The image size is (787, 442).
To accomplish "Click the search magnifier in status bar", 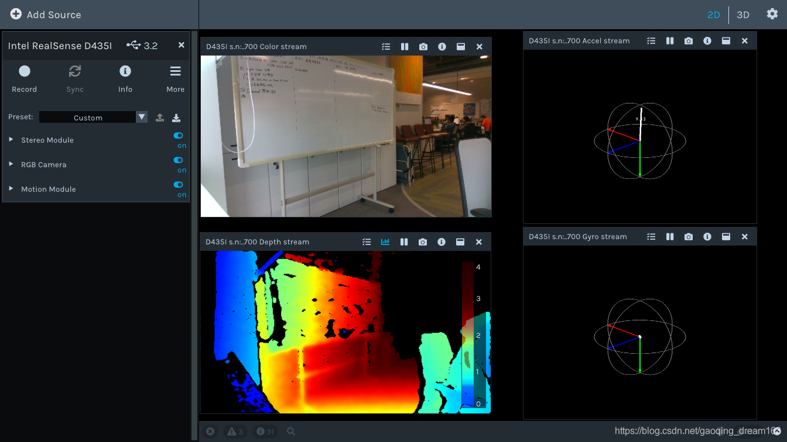I will pos(291,431).
